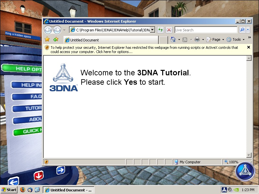Click the Home icon in the command bar
This screenshot has height=194, width=259.
tap(173, 39)
